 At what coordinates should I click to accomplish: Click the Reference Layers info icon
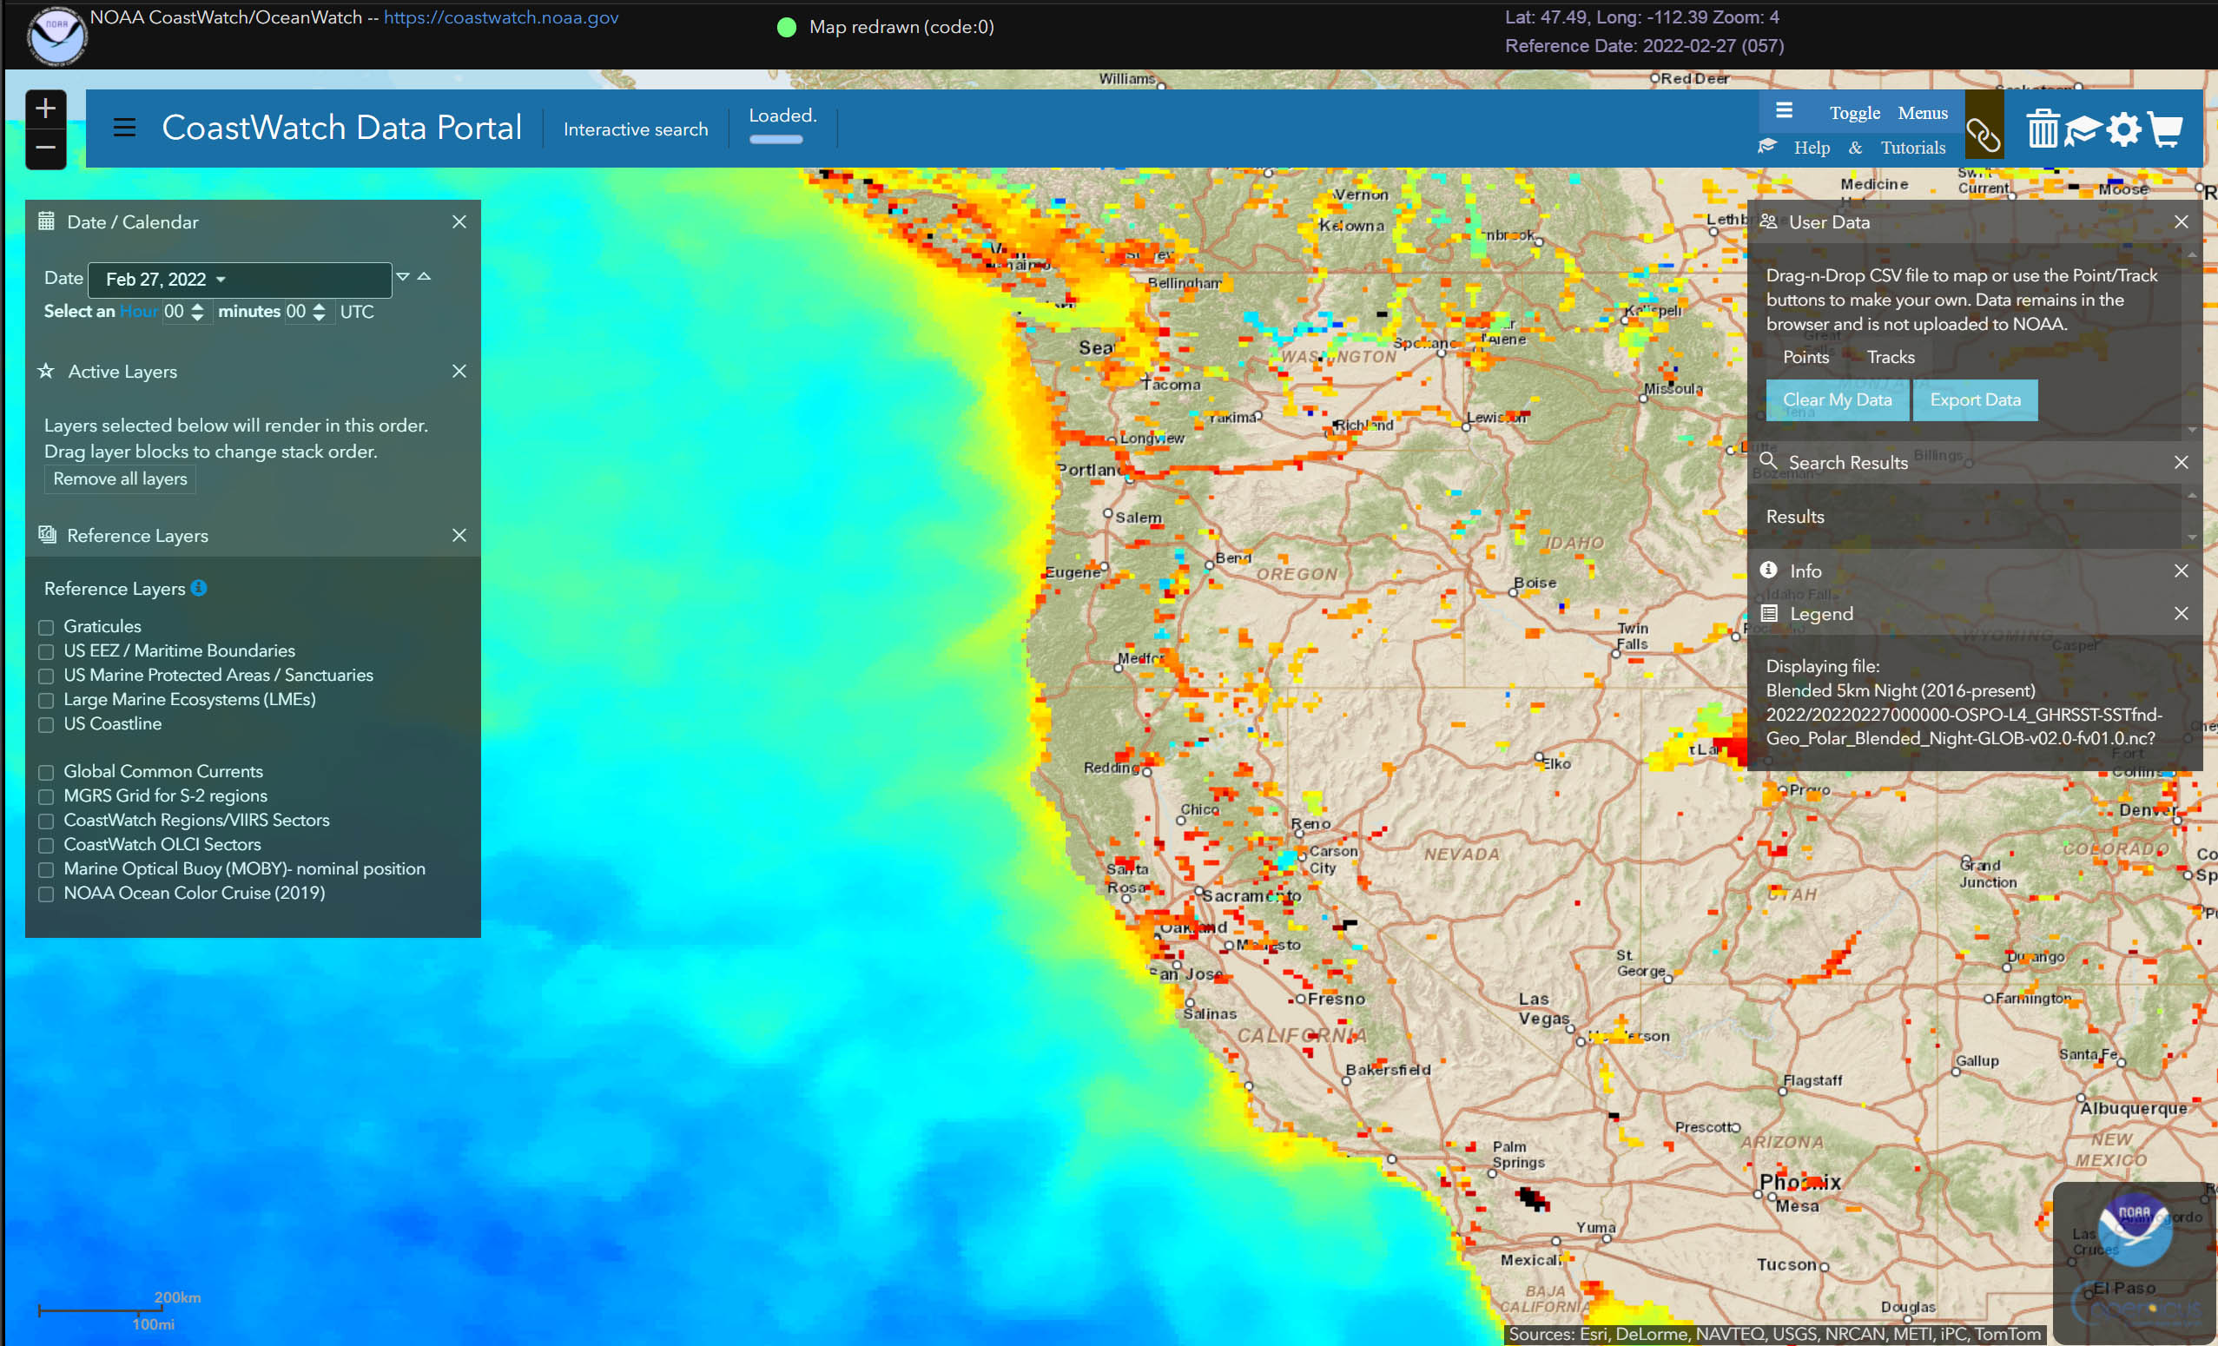(x=199, y=587)
